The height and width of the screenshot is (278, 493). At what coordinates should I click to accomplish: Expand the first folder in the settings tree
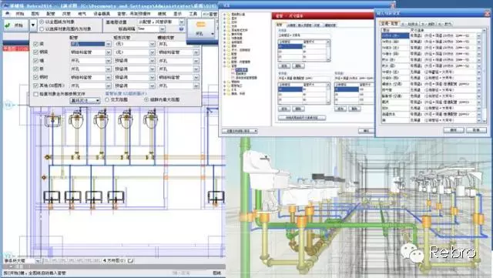click(224, 15)
